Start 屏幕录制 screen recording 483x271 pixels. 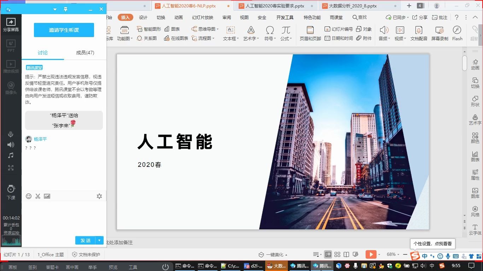coord(440,34)
